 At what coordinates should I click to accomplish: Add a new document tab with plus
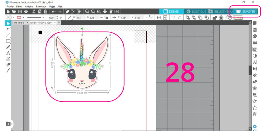59,23
